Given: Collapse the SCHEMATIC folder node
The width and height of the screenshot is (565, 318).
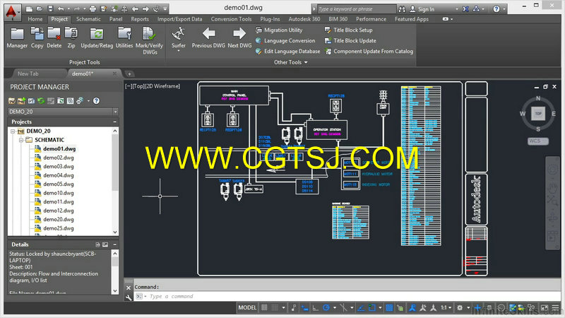Looking at the screenshot, I should [x=21, y=140].
